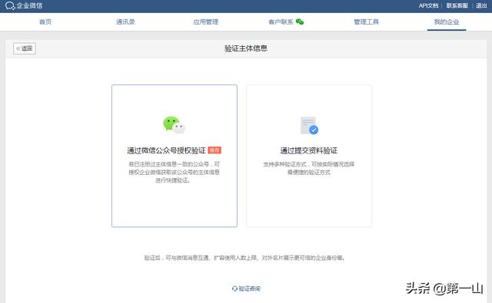Switch to the 首页 tab

pyautogui.click(x=45, y=22)
